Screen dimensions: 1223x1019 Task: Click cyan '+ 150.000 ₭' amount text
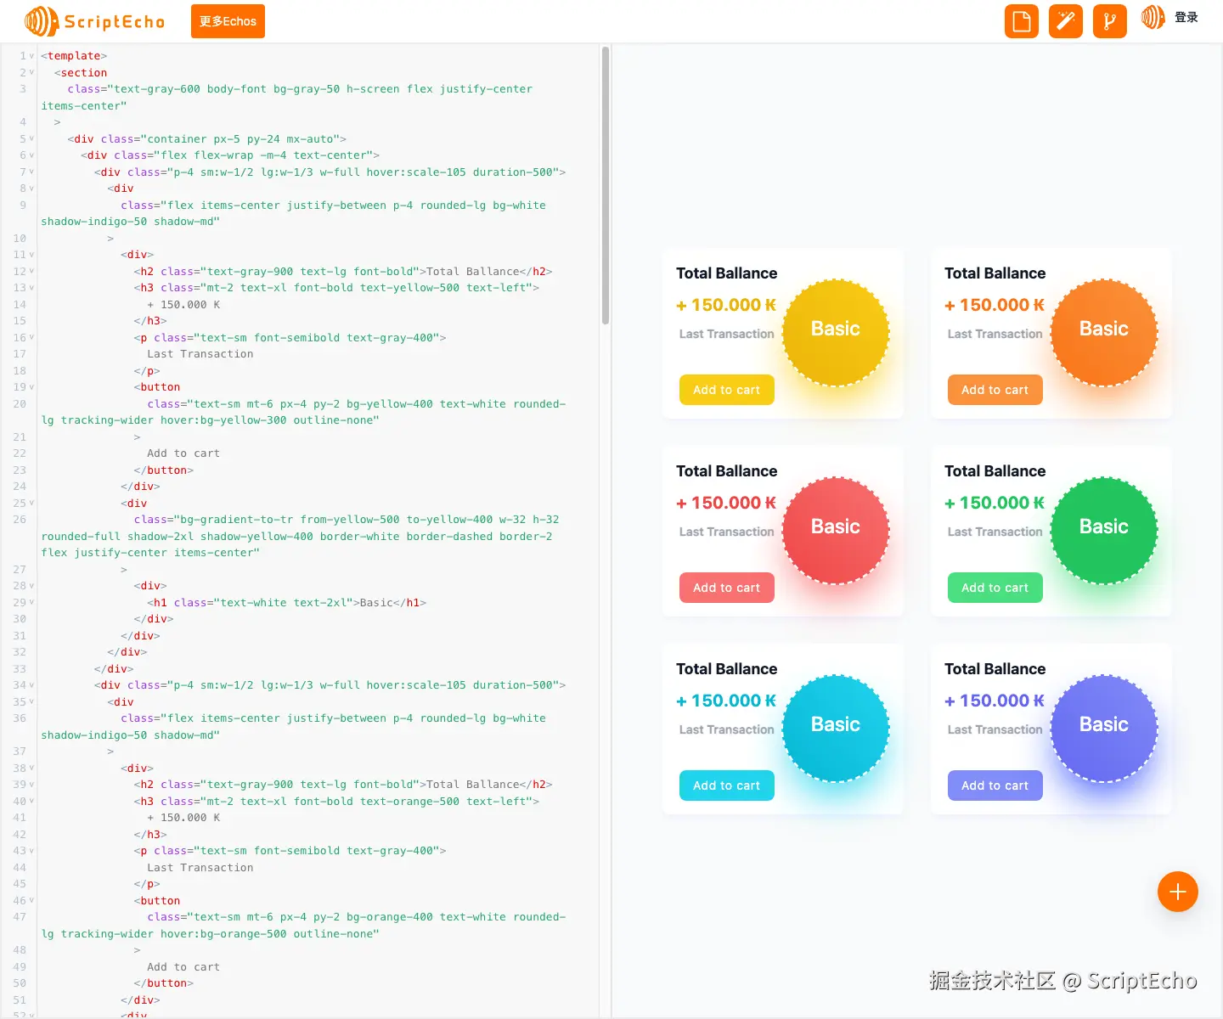point(726,701)
